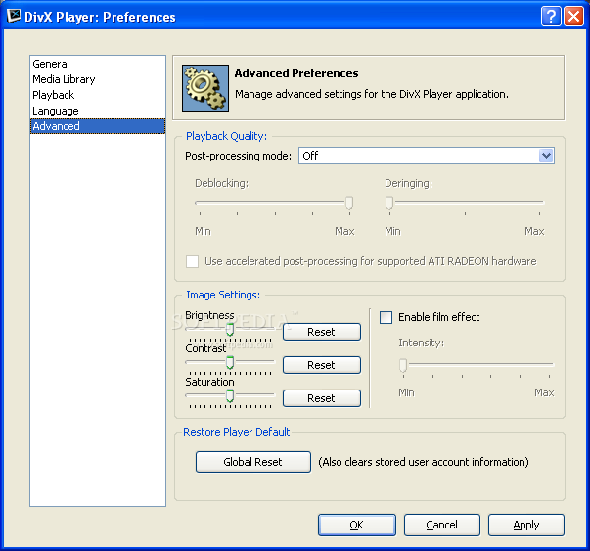Screen dimensions: 590x551
Task: Click the DivX Player title bar icon
Action: click(x=14, y=16)
